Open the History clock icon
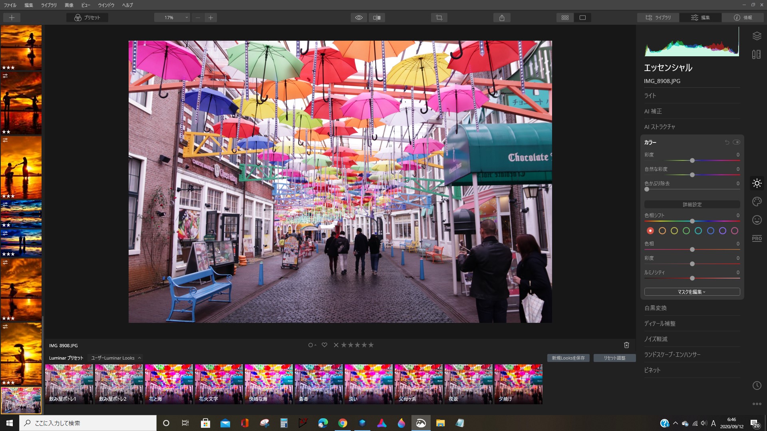The height and width of the screenshot is (431, 767). tap(757, 386)
